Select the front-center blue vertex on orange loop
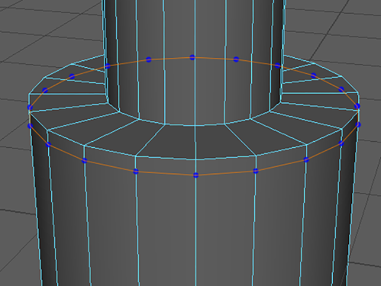The height and width of the screenshot is (286, 381). tap(196, 175)
